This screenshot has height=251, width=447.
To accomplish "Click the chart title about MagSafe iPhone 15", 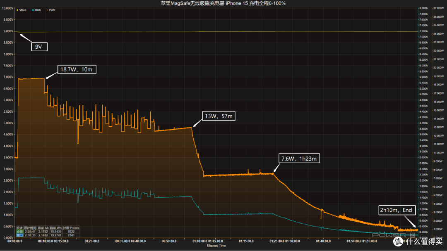I will (223, 3).
